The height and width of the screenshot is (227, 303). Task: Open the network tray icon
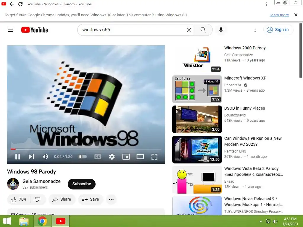pos(268,221)
